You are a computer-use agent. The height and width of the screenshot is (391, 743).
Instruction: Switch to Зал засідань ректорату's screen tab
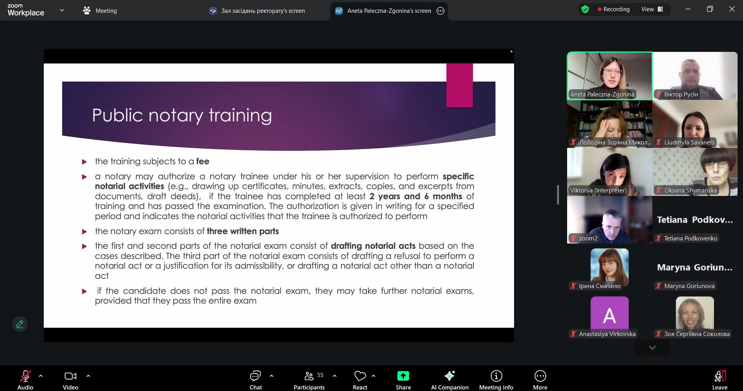coord(258,11)
